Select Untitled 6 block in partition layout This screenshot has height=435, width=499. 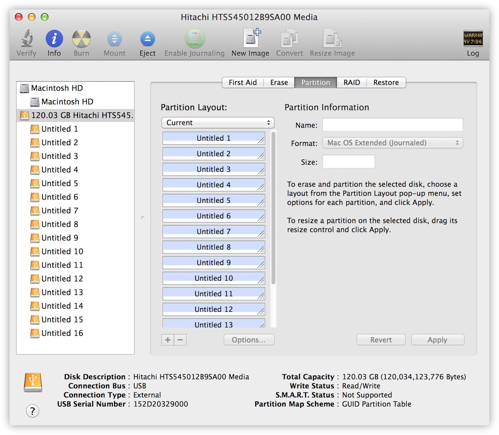point(214,216)
